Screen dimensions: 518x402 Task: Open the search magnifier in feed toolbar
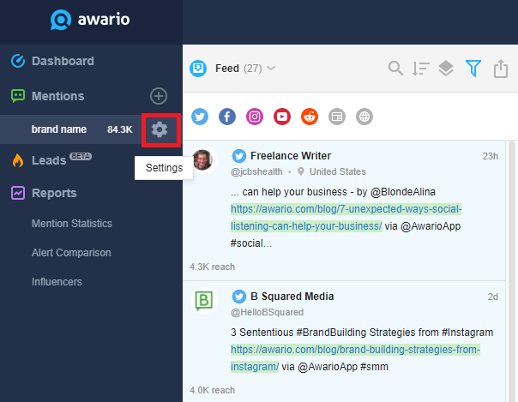[395, 69]
